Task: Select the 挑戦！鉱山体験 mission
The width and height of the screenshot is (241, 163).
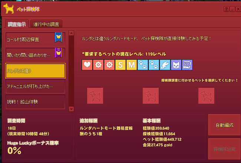Action: pos(35,102)
